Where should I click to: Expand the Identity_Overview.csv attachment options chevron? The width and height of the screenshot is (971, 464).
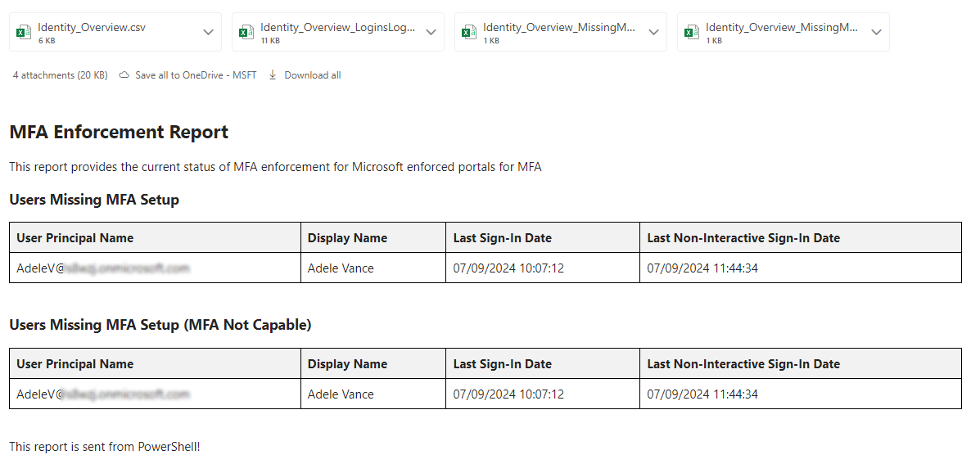point(208,33)
